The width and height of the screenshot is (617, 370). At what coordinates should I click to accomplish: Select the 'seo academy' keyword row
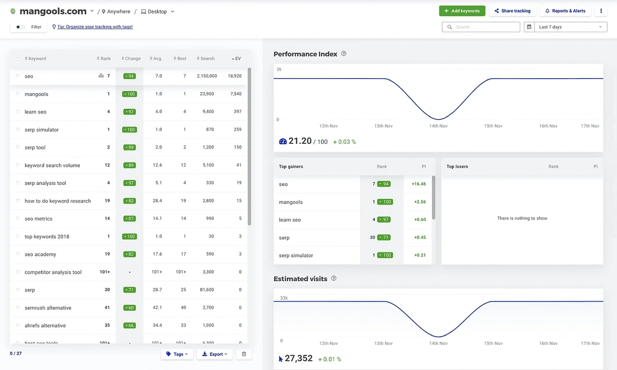pyautogui.click(x=129, y=254)
